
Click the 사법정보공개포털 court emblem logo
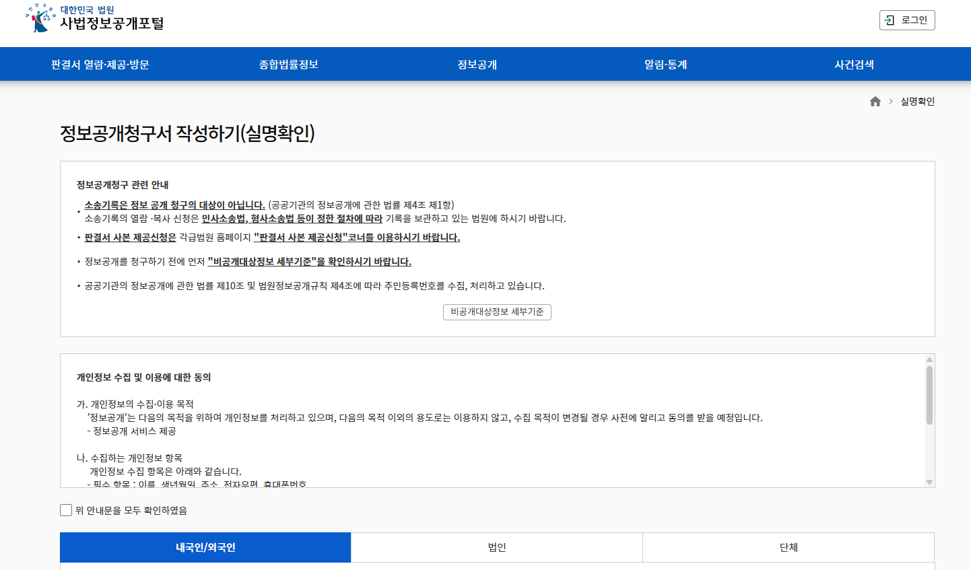37,19
